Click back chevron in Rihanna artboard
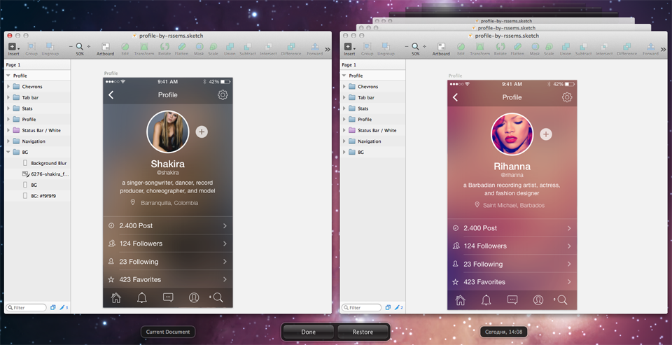This screenshot has height=345, width=672. 455,98
